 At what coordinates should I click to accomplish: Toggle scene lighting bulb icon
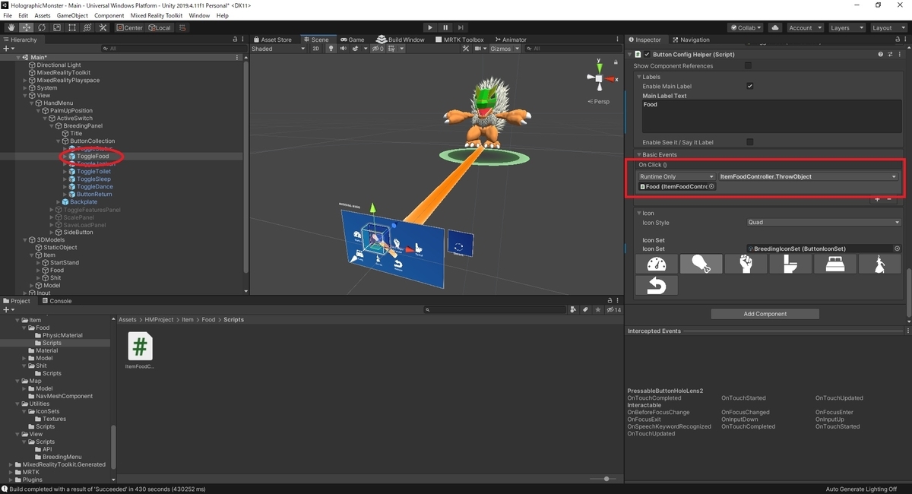click(x=331, y=49)
